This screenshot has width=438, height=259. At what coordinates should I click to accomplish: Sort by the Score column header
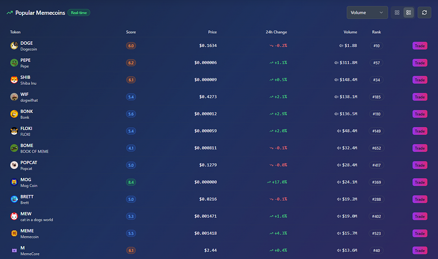click(x=131, y=32)
